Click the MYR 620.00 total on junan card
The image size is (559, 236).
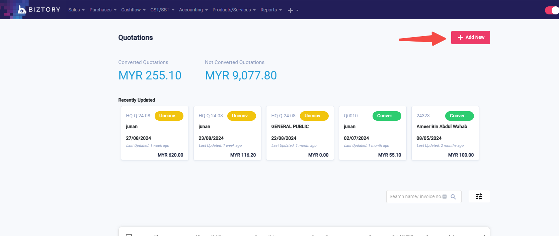170,155
